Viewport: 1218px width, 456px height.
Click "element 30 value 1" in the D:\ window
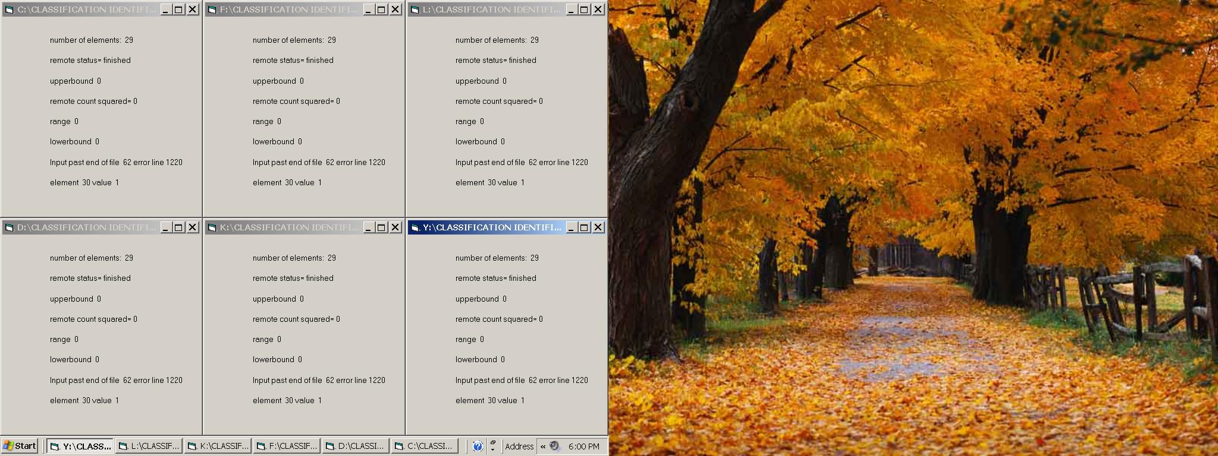[x=84, y=400]
